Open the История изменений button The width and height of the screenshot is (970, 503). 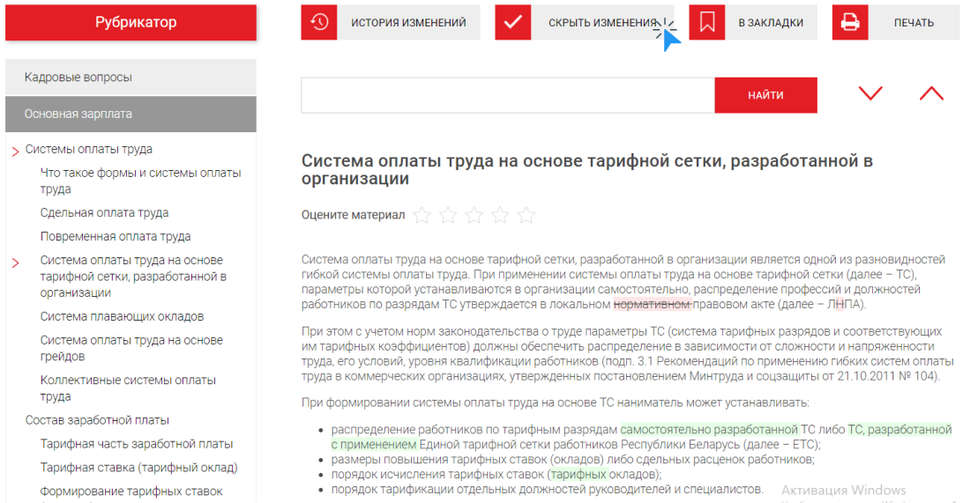point(407,23)
